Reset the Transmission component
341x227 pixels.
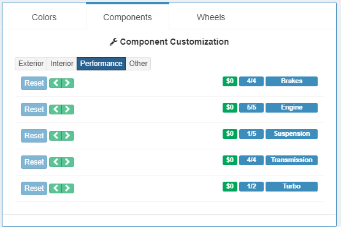click(x=34, y=162)
